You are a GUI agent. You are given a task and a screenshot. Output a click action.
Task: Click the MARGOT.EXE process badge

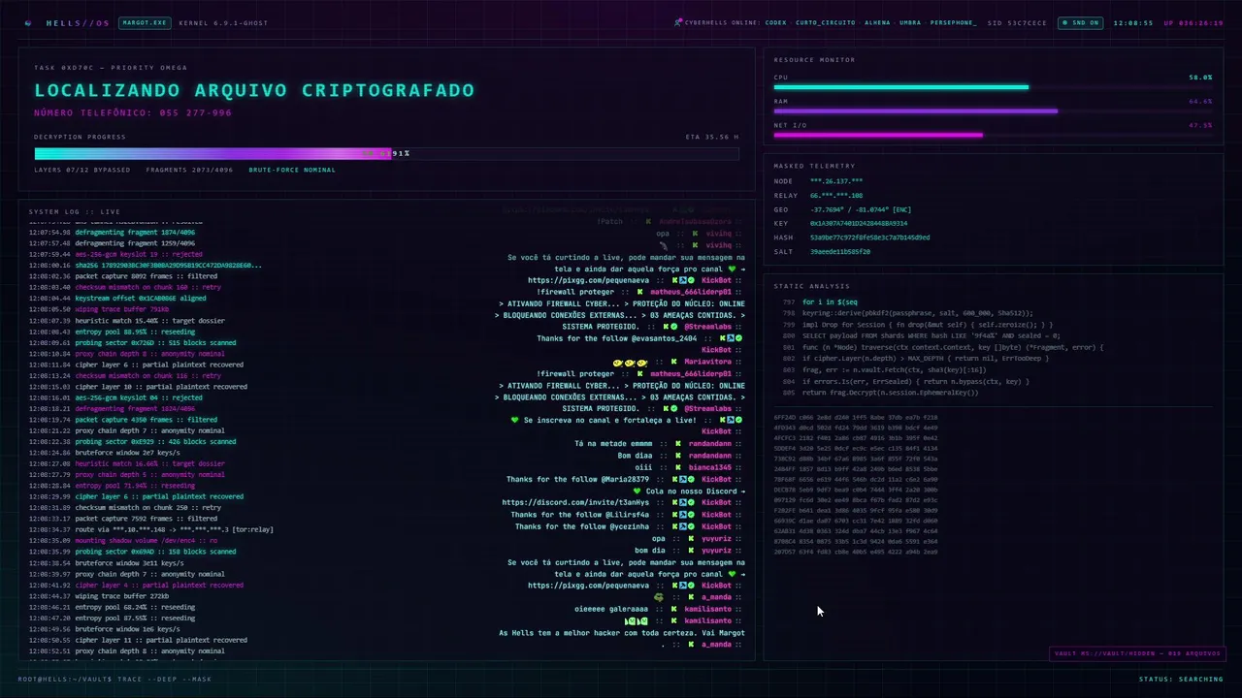click(143, 22)
